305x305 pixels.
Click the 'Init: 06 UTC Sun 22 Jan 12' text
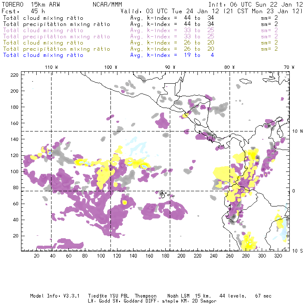tap(256, 5)
